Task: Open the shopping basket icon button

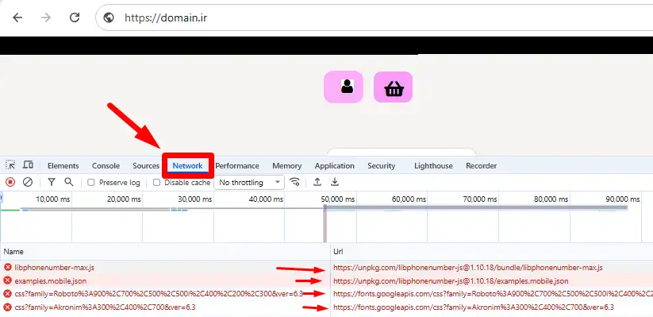Action: point(393,87)
